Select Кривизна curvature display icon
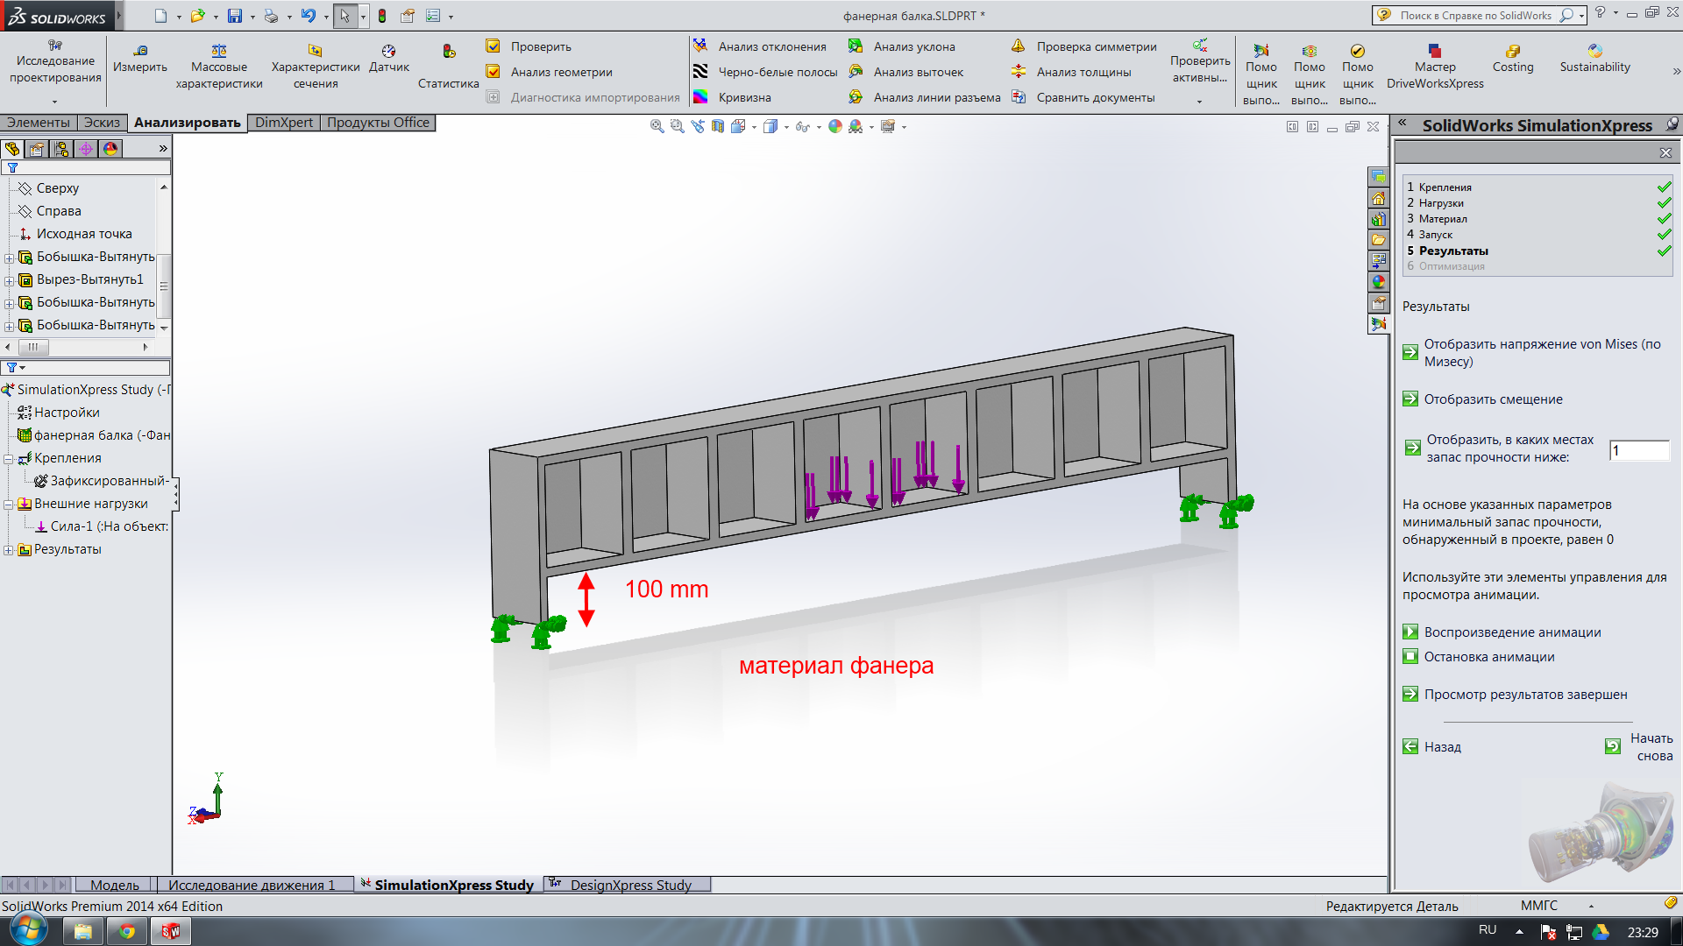 click(x=700, y=97)
